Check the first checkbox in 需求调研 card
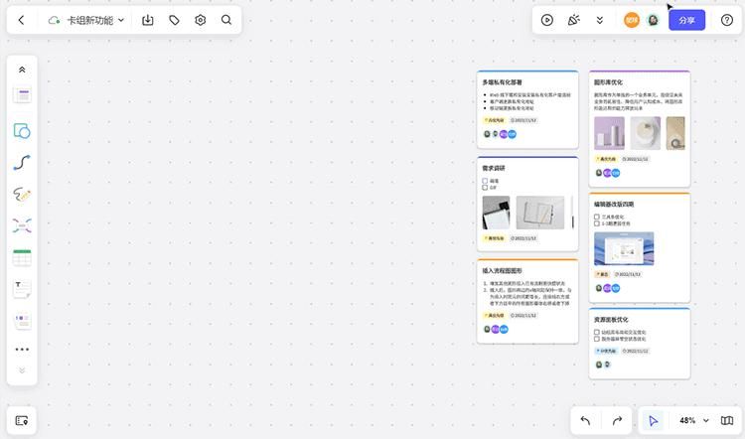The width and height of the screenshot is (745, 439). tap(485, 181)
